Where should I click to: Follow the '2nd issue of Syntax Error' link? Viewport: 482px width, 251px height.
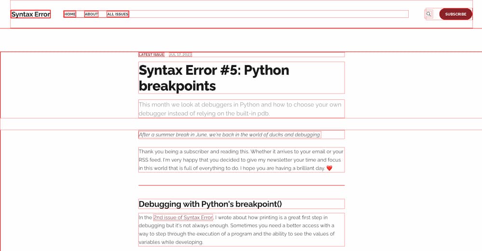[183, 217]
